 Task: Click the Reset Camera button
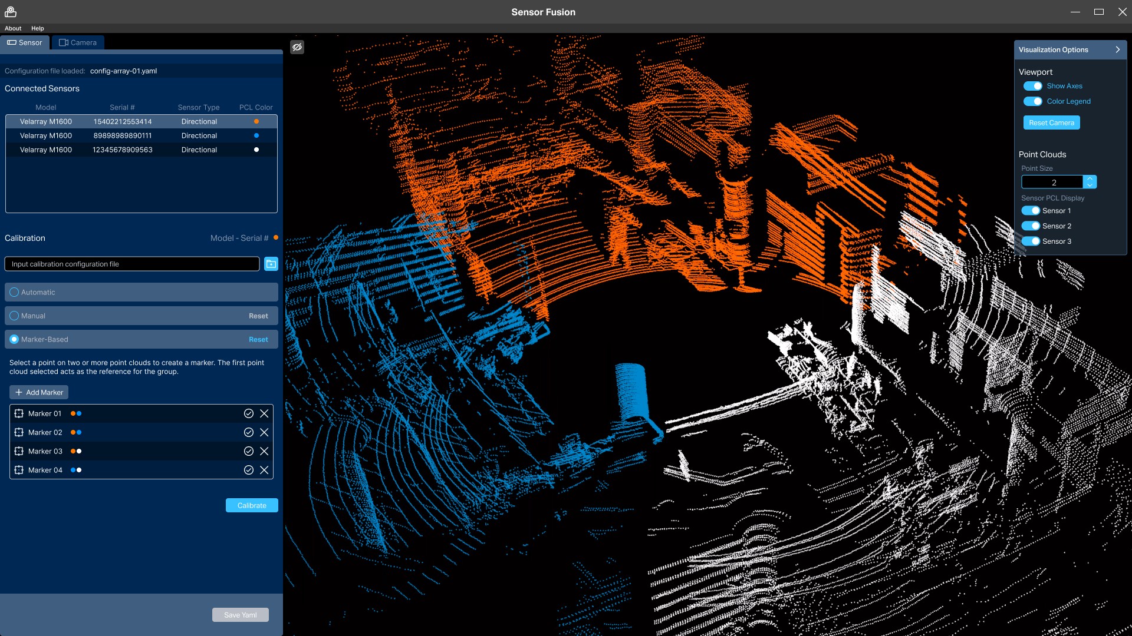click(1051, 122)
